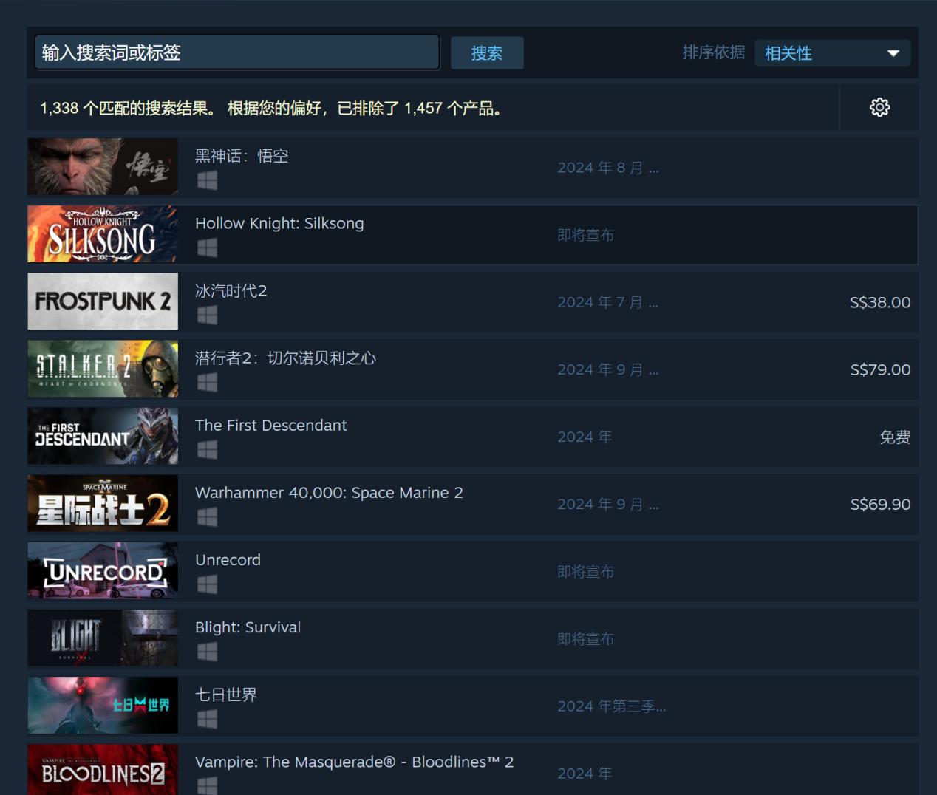Image resolution: width=937 pixels, height=795 pixels.
Task: Open the search filter settings gear
Action: pyautogui.click(x=879, y=107)
